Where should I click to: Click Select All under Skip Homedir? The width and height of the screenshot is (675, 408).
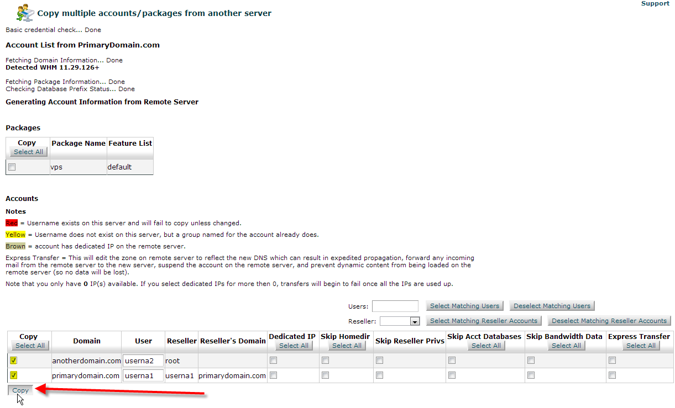pyautogui.click(x=347, y=346)
